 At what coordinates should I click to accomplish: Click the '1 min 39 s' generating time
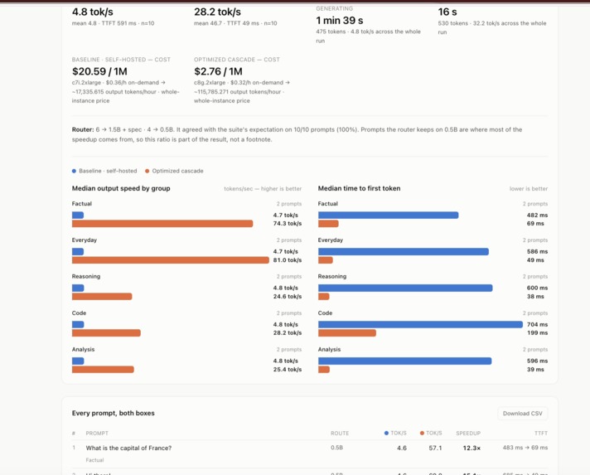point(340,21)
